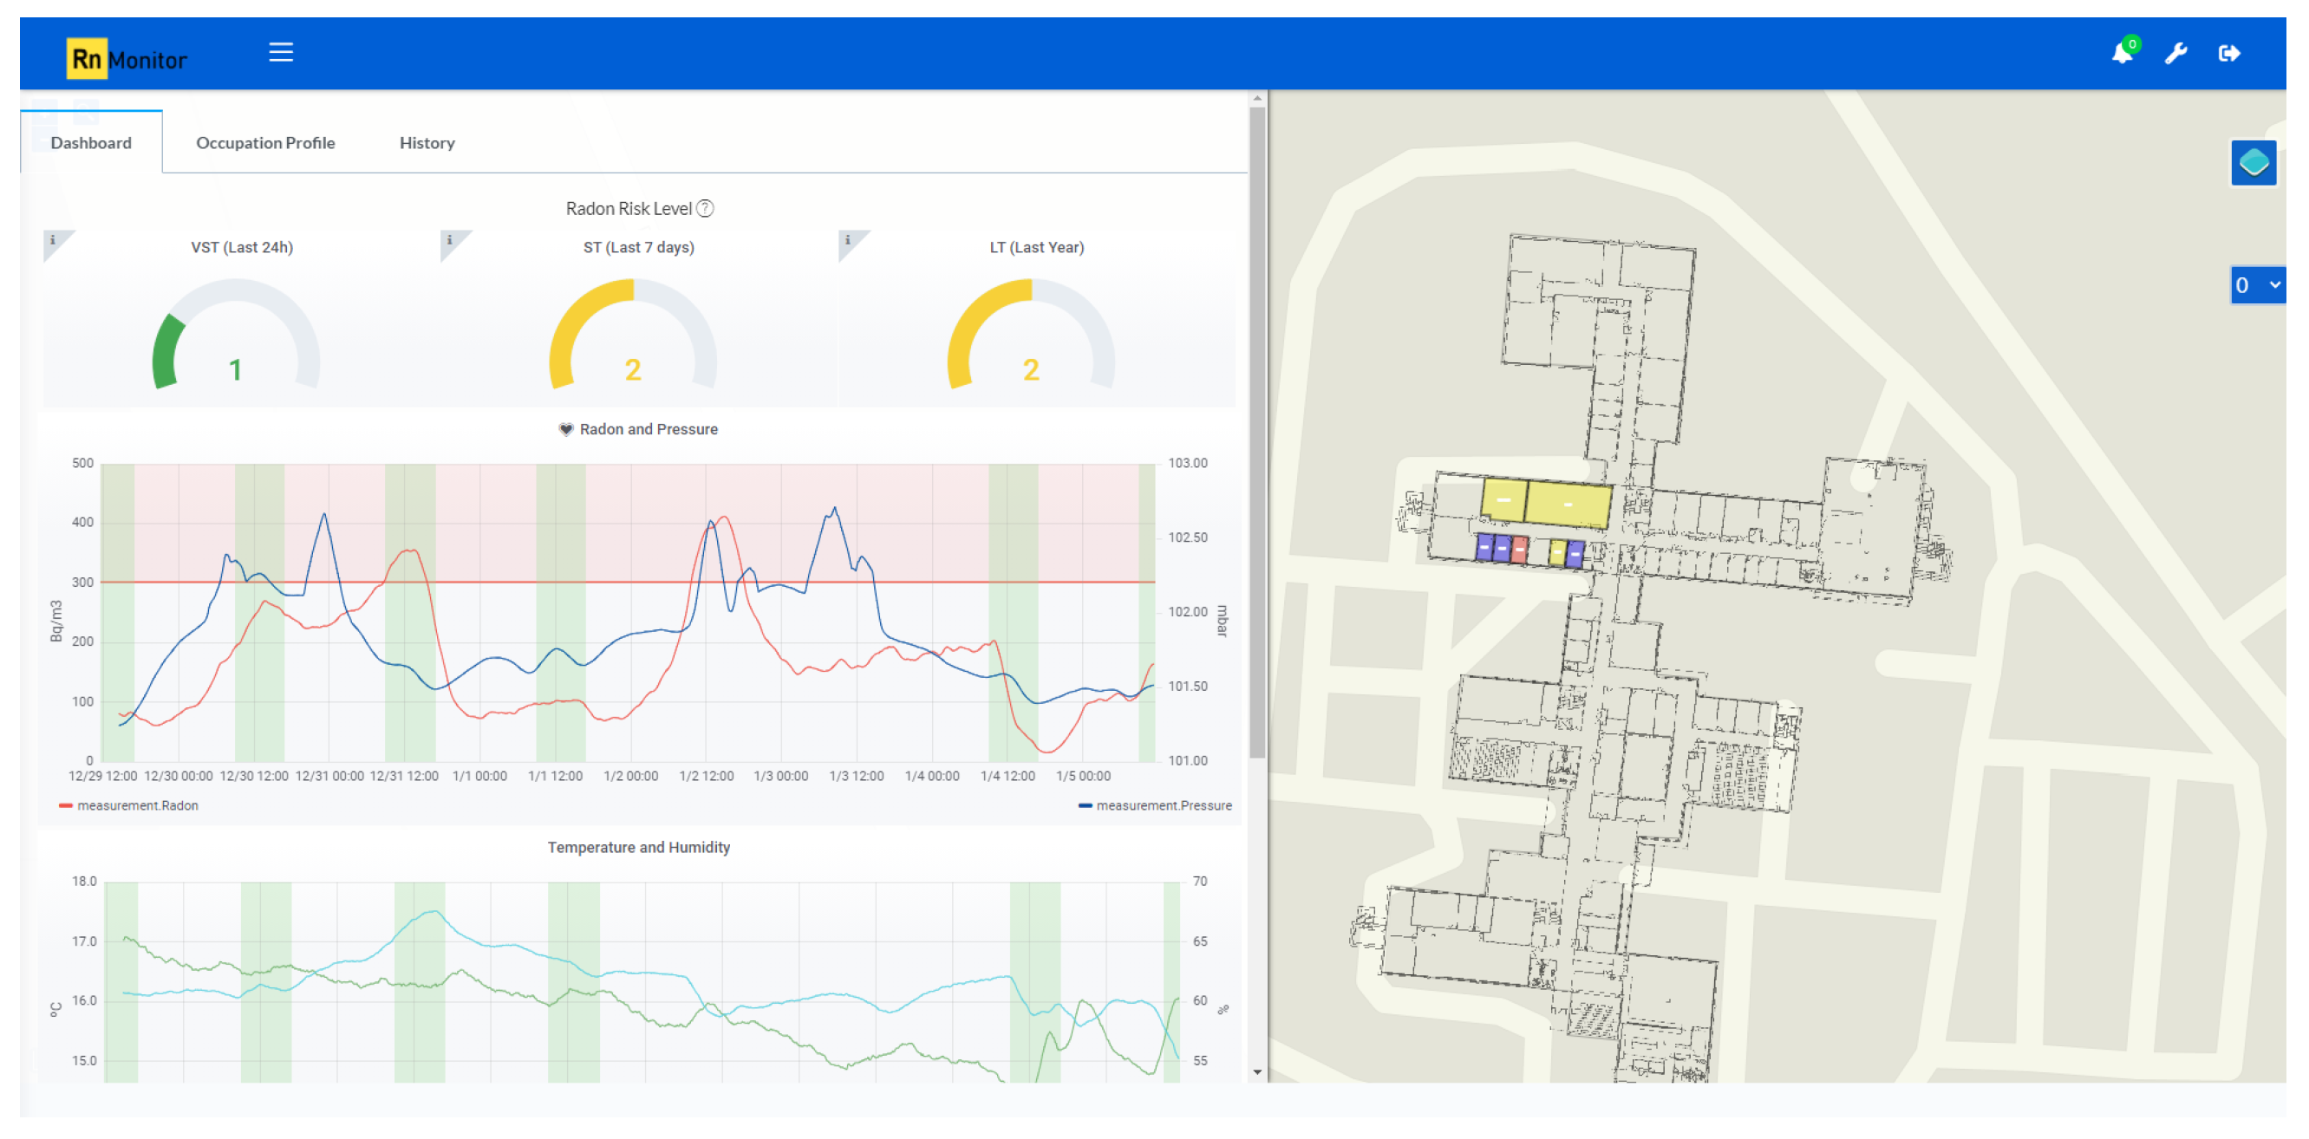Screen dimensions: 2309x1139
Task: Click info icon on ST gauge
Action: pyautogui.click(x=450, y=240)
